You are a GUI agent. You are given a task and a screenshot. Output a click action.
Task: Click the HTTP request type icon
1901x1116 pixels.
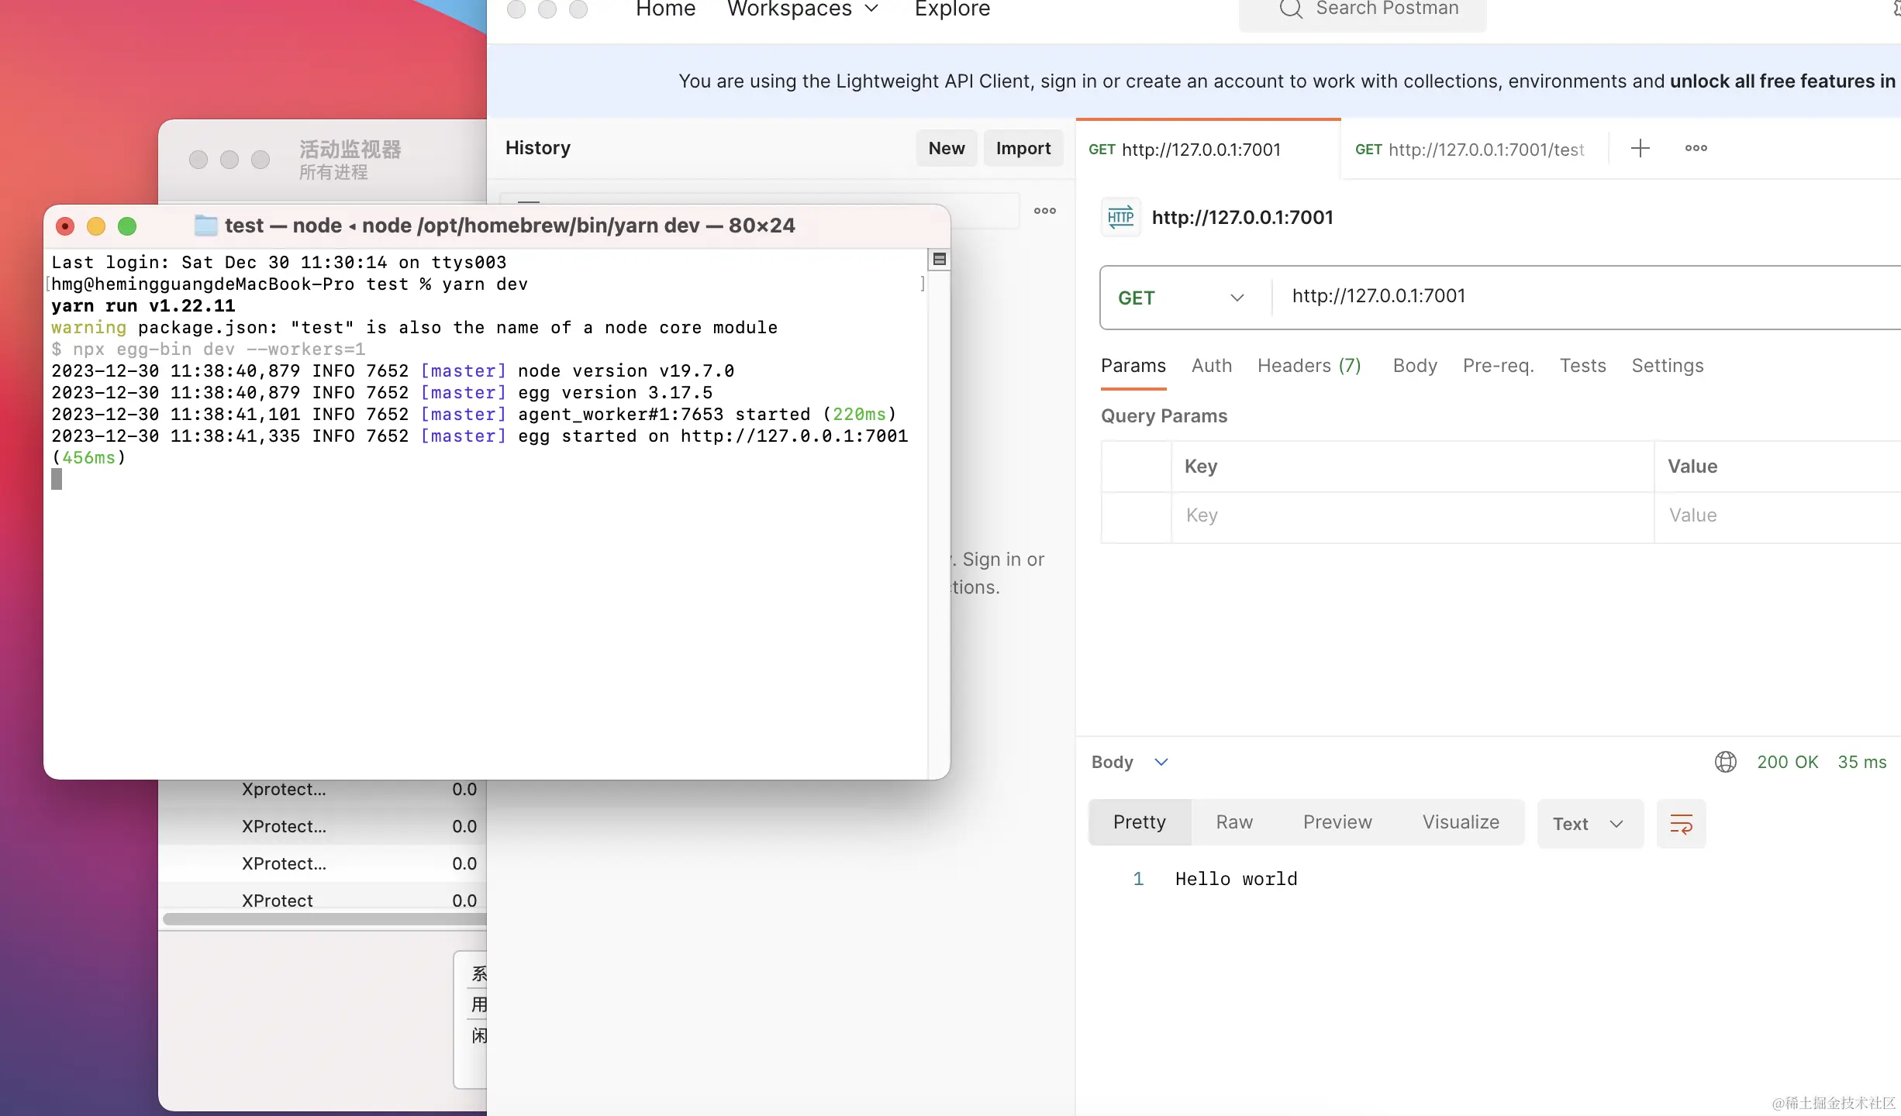point(1120,217)
